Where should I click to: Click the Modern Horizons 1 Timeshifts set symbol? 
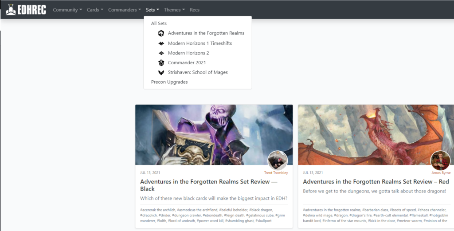[x=161, y=43]
